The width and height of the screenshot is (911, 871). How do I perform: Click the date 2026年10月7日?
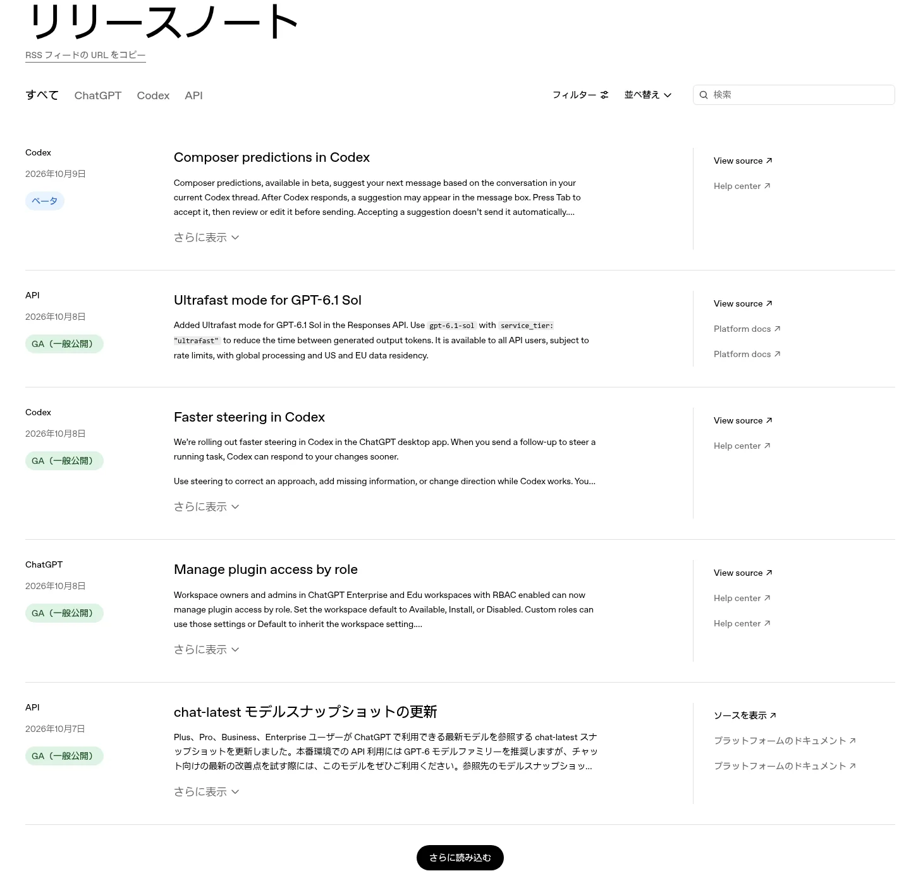click(x=55, y=729)
